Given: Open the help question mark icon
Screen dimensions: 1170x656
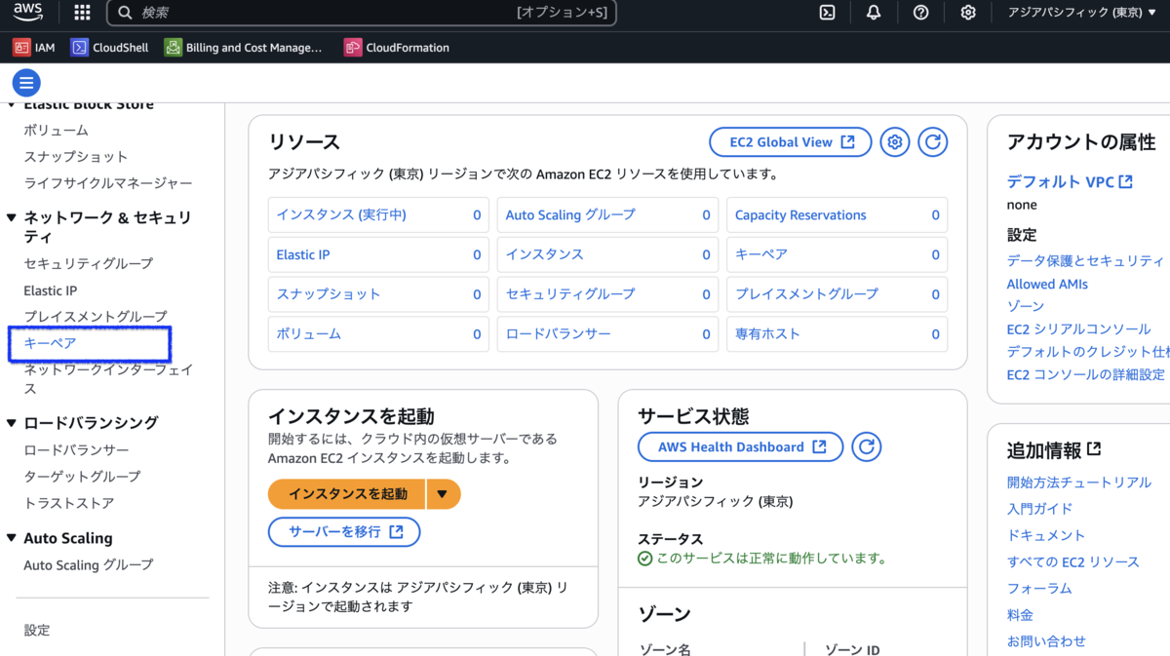Looking at the screenshot, I should point(920,13).
